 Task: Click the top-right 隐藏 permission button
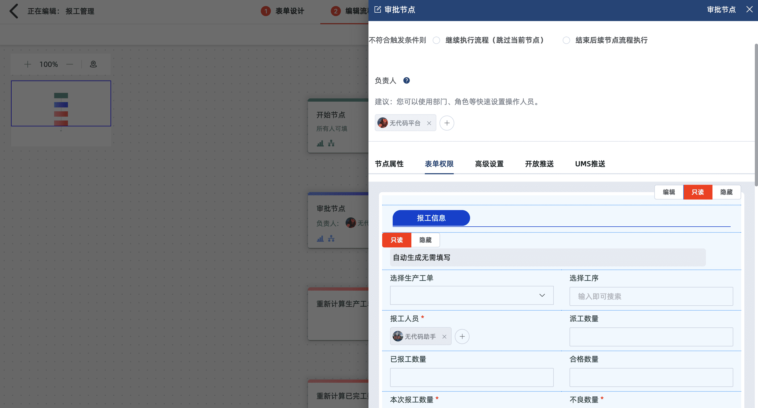[726, 192]
